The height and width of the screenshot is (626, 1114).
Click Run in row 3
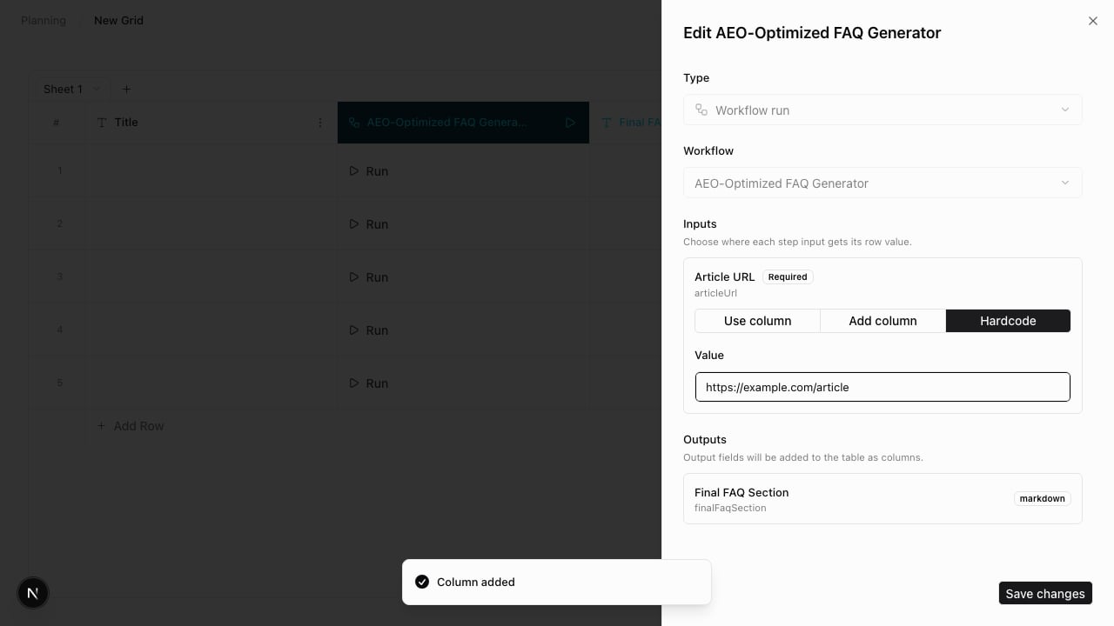(368, 277)
